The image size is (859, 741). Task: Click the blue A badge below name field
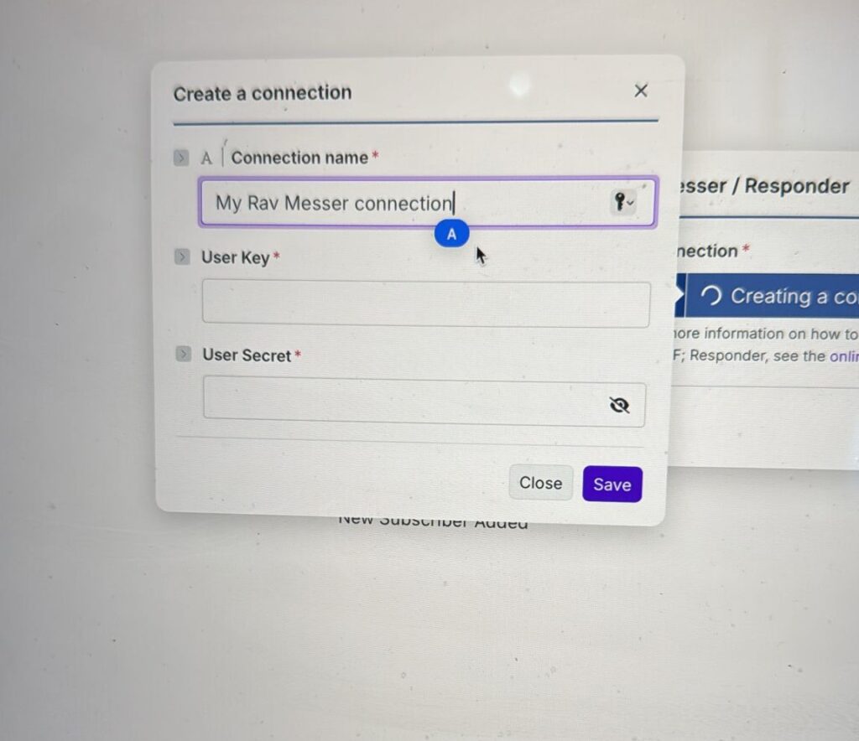point(451,234)
